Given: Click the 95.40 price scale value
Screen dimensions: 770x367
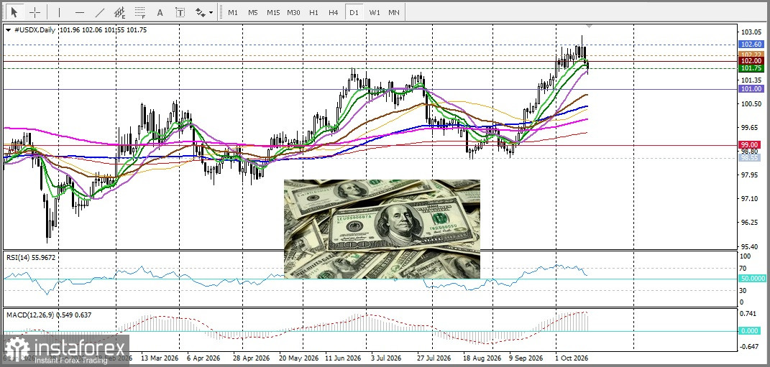Looking at the screenshot, I should 751,246.
